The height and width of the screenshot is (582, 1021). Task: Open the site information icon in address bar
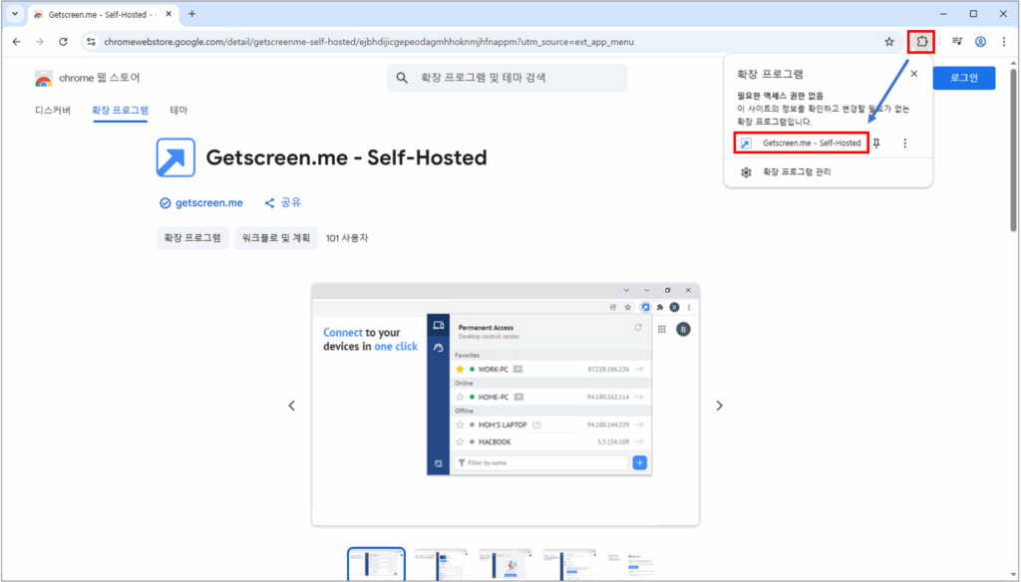91,42
